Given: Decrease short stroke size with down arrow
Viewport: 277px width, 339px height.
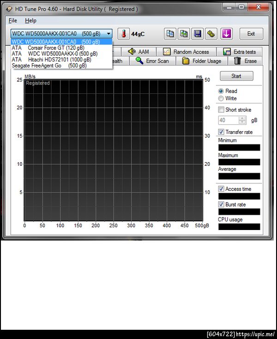Looking at the screenshot, I should click(x=242, y=122).
